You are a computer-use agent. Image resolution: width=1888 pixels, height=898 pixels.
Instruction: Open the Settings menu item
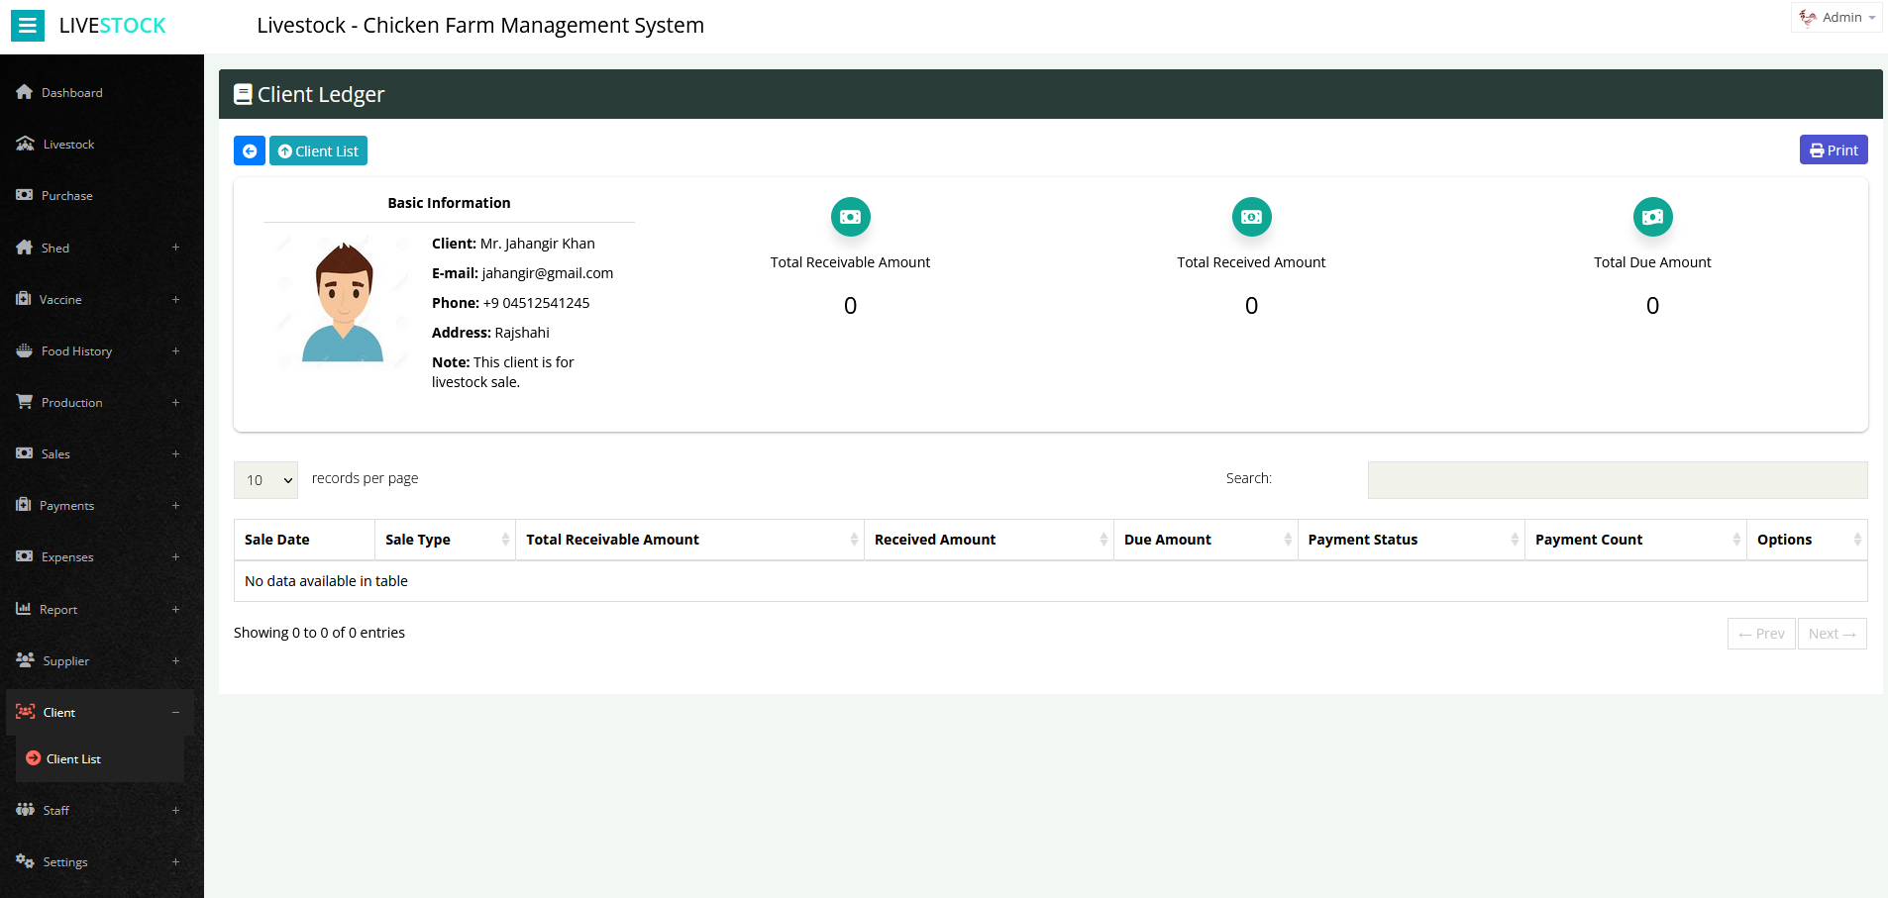[63, 861]
